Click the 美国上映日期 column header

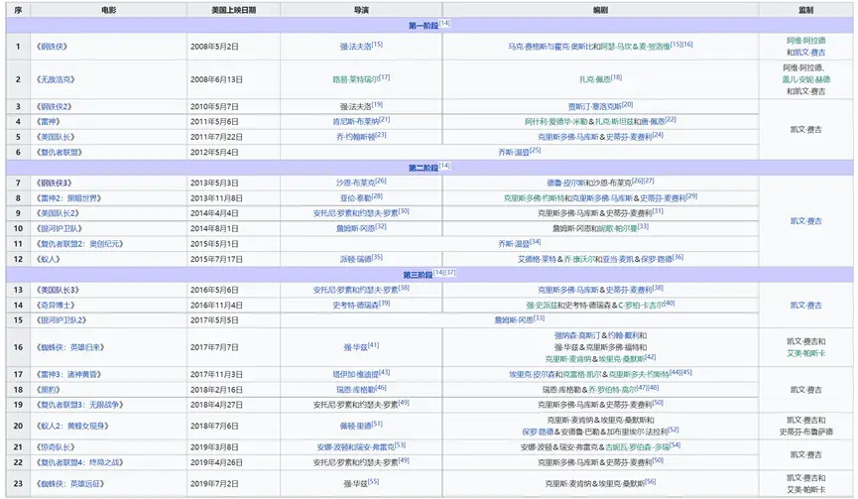coord(234,10)
